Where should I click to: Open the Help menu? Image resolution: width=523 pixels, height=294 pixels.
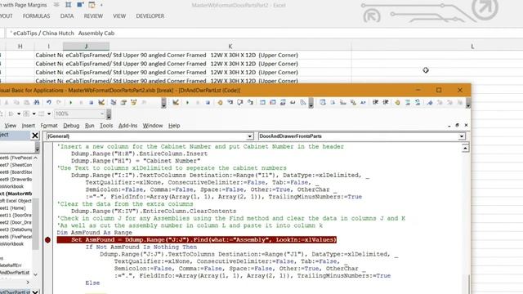click(174, 126)
